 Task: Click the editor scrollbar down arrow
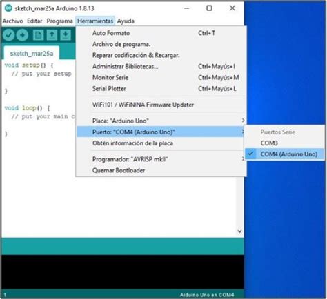point(239,231)
